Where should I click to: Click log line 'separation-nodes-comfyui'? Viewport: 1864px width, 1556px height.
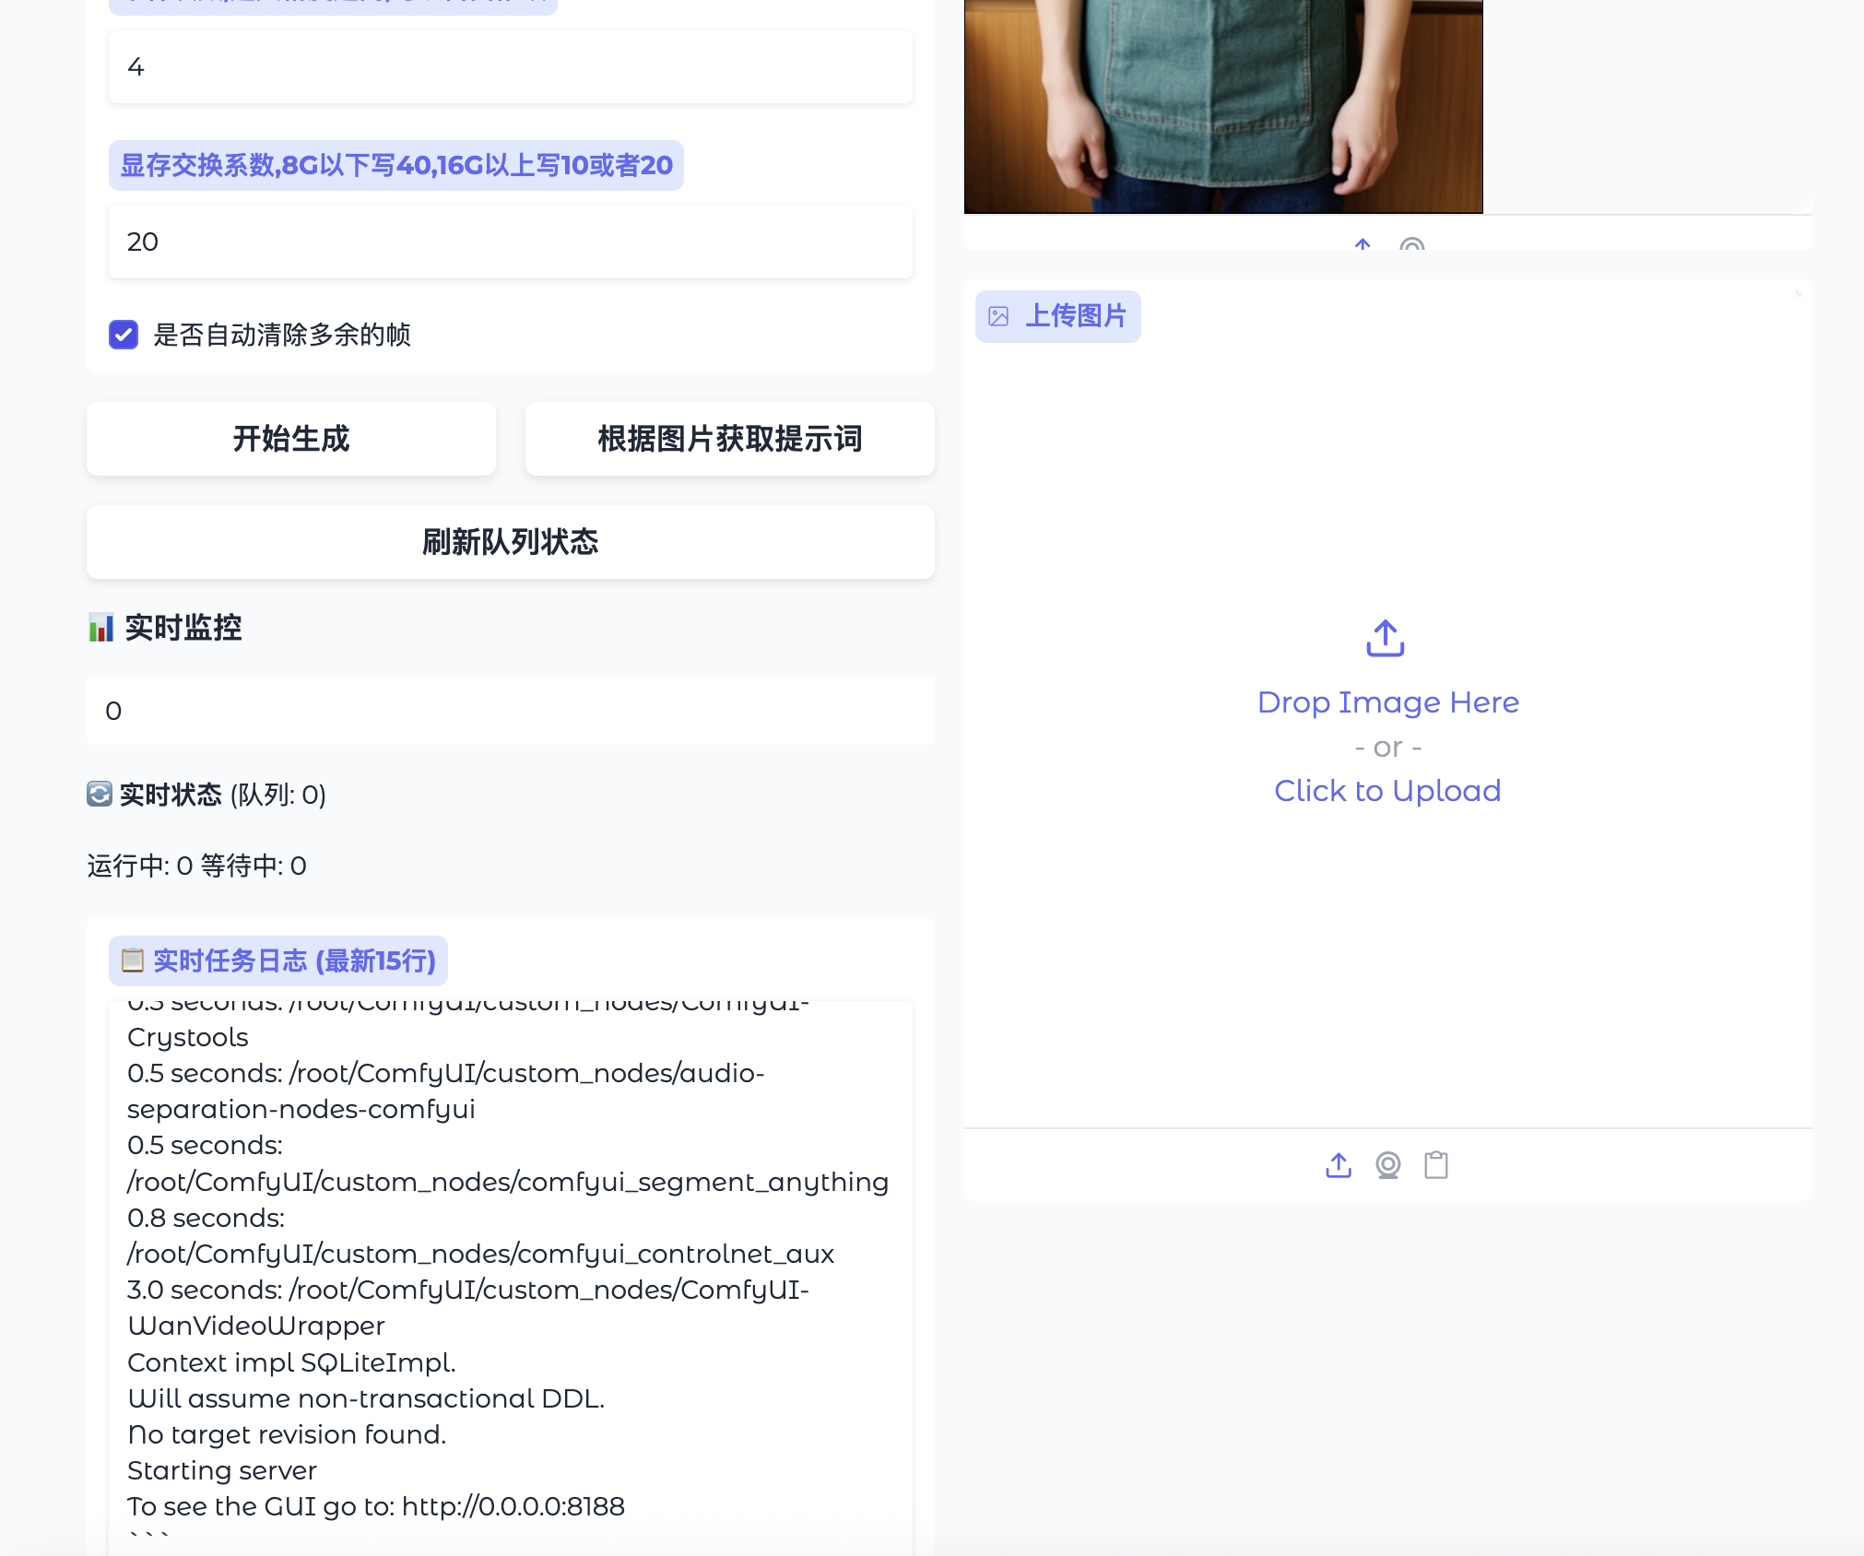(x=301, y=1109)
